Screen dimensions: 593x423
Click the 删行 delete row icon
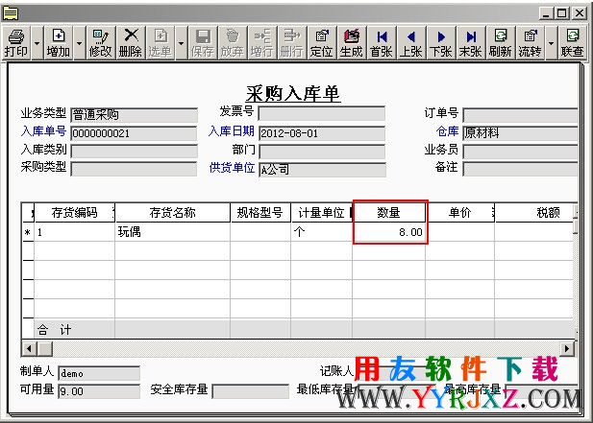tap(291, 43)
